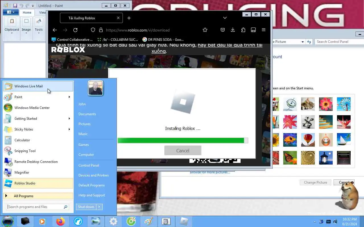
Task: Open Shut down options arrow
Action: (99, 207)
